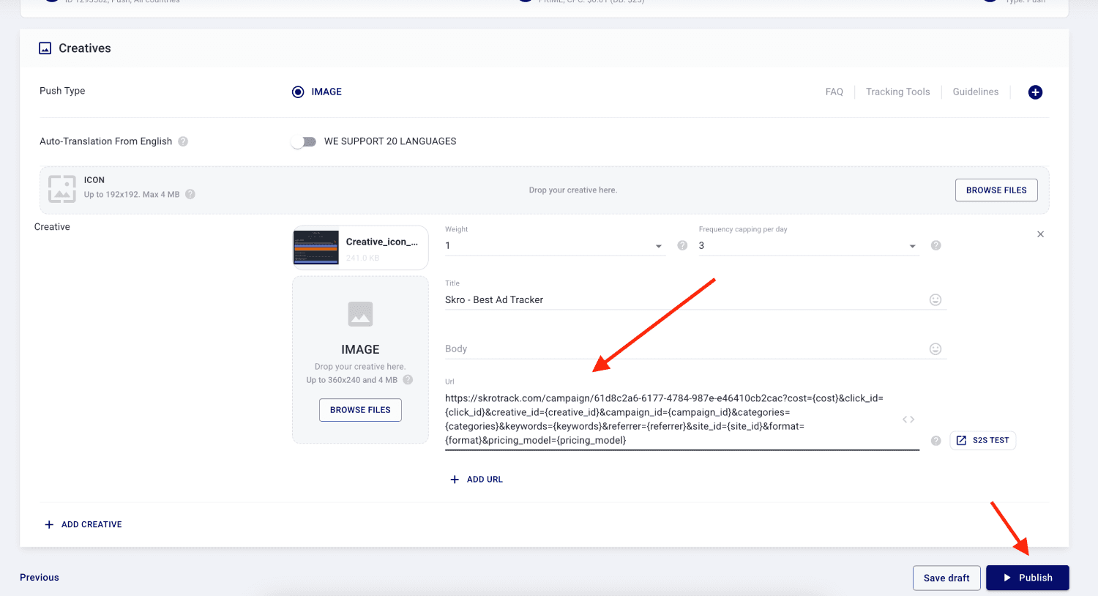1098x596 pixels.
Task: Click the angle-brackets macros icon in the Url field
Action: click(x=908, y=420)
